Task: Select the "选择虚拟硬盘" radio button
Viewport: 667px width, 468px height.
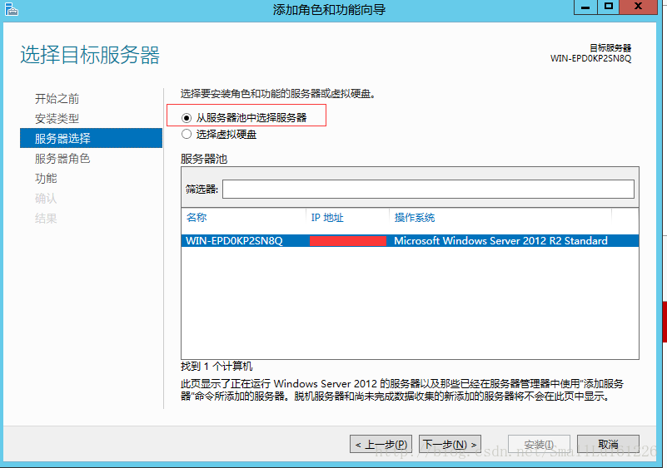Action: coord(187,134)
